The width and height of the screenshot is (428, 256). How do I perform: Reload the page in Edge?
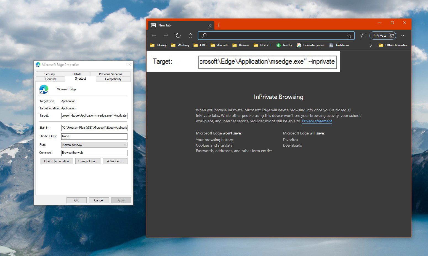click(x=178, y=35)
